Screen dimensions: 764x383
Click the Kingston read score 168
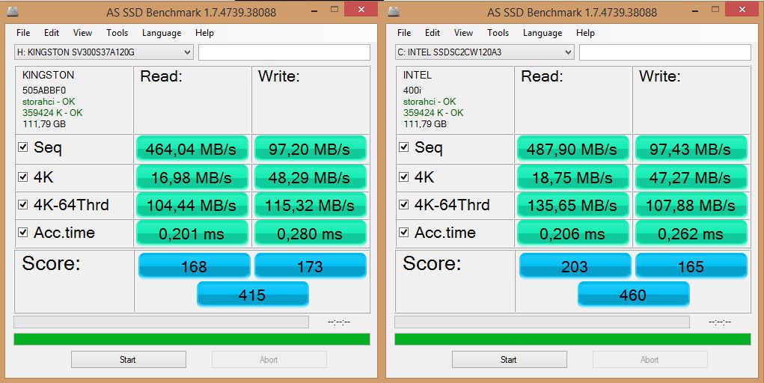pos(194,266)
